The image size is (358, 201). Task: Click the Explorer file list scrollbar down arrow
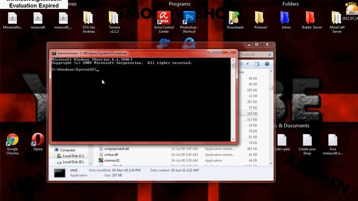click(271, 164)
